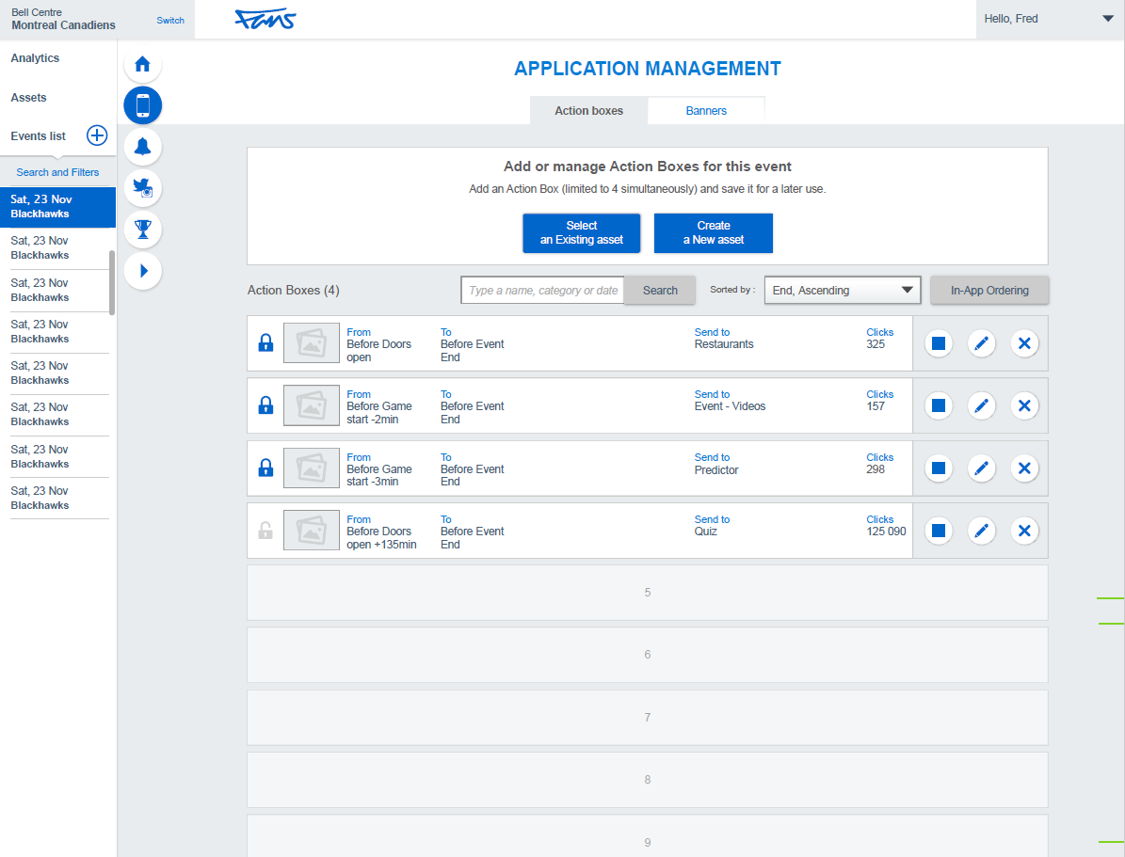Add a new event with plus icon
The width and height of the screenshot is (1125, 857).
(97, 135)
